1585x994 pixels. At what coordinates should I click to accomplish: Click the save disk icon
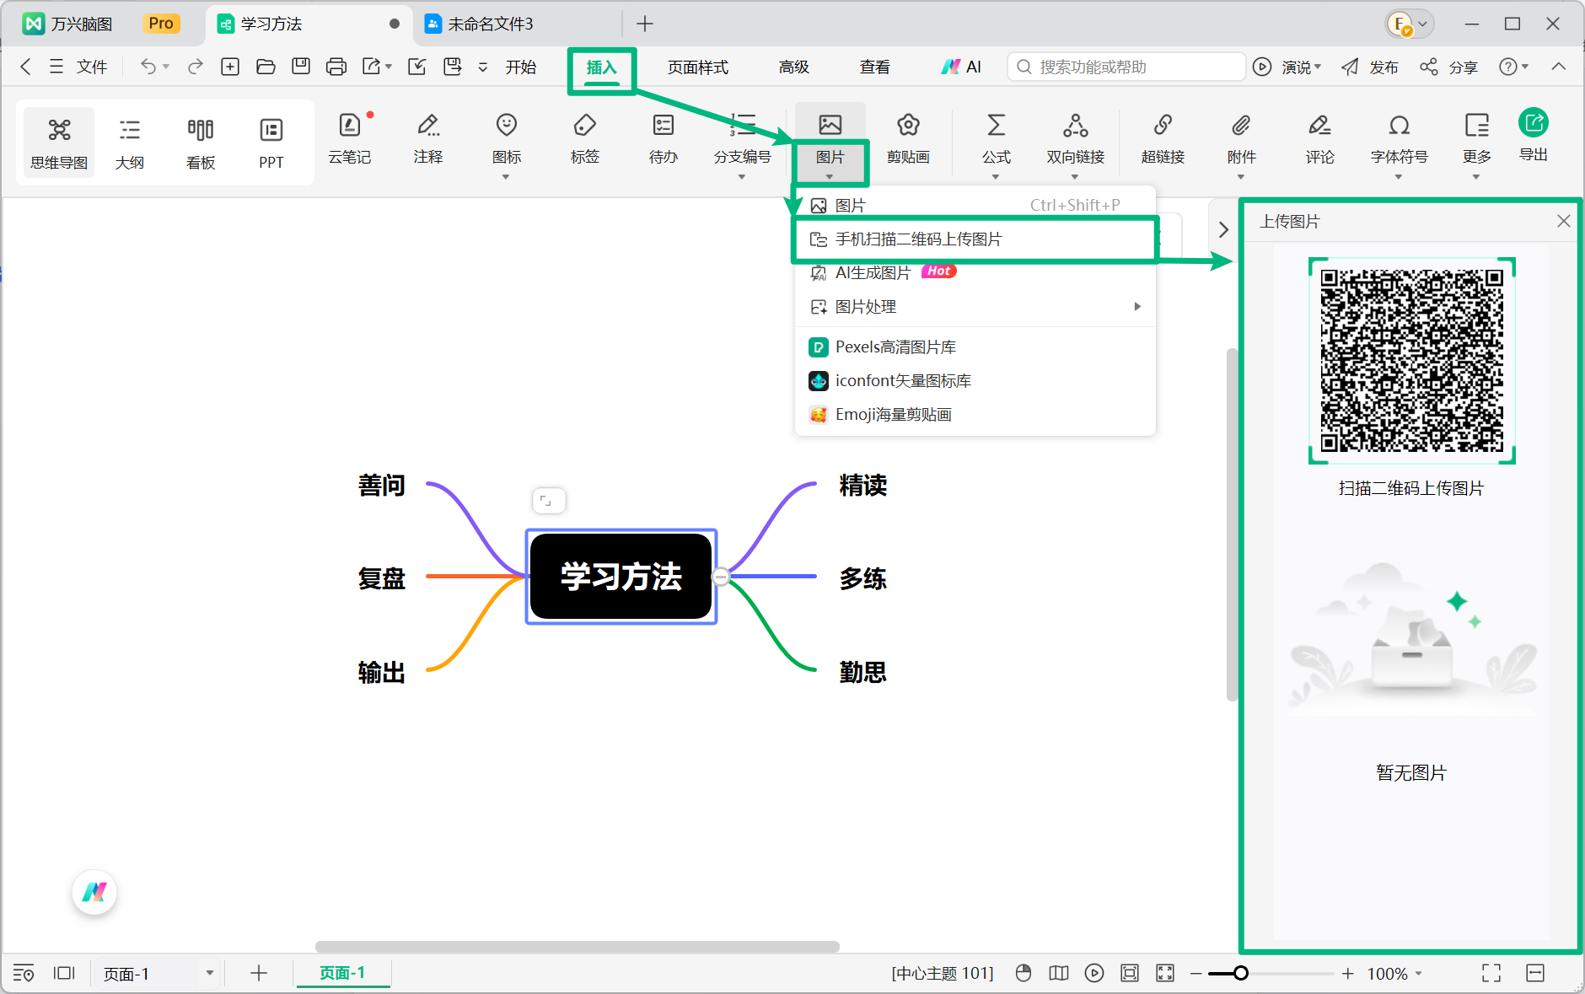pyautogui.click(x=301, y=67)
